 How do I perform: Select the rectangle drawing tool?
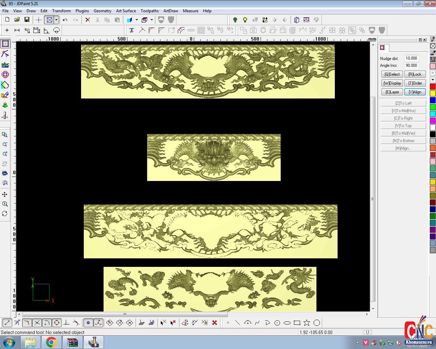tap(297, 323)
